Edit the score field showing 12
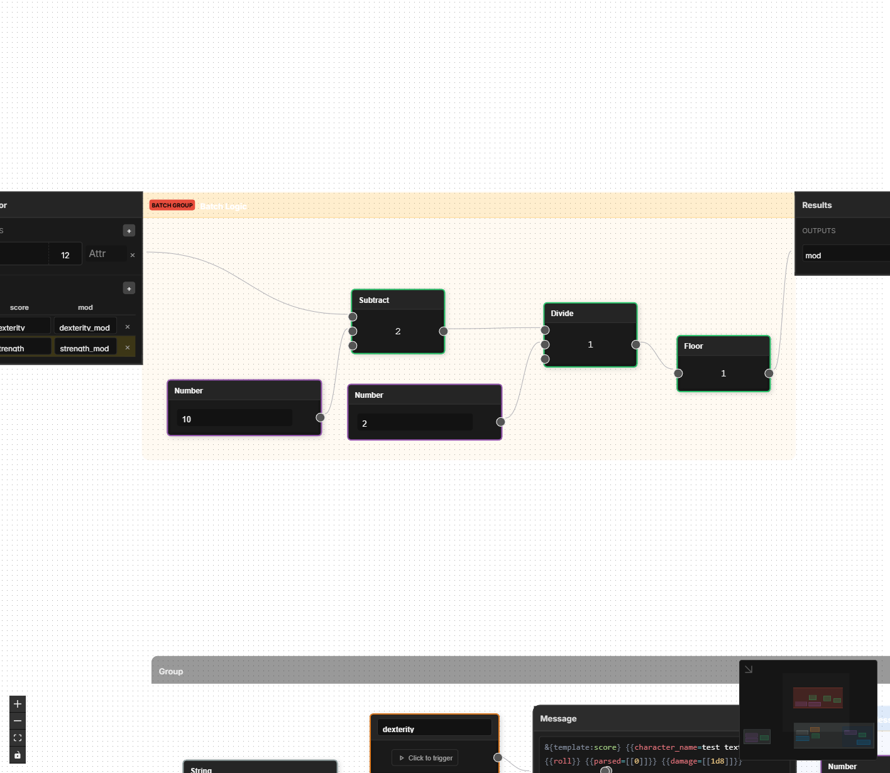The width and height of the screenshot is (890, 773). click(65, 255)
